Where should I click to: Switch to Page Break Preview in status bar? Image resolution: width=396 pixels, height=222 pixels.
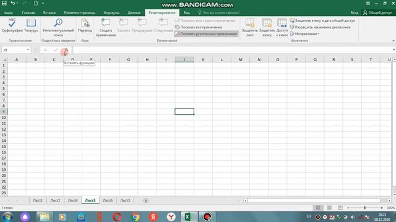pos(340,208)
